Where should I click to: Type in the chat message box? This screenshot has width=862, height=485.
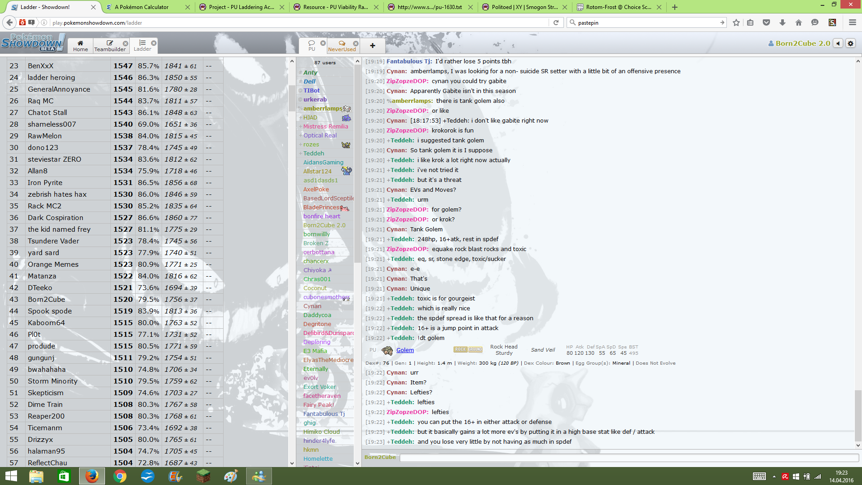[x=629, y=458]
